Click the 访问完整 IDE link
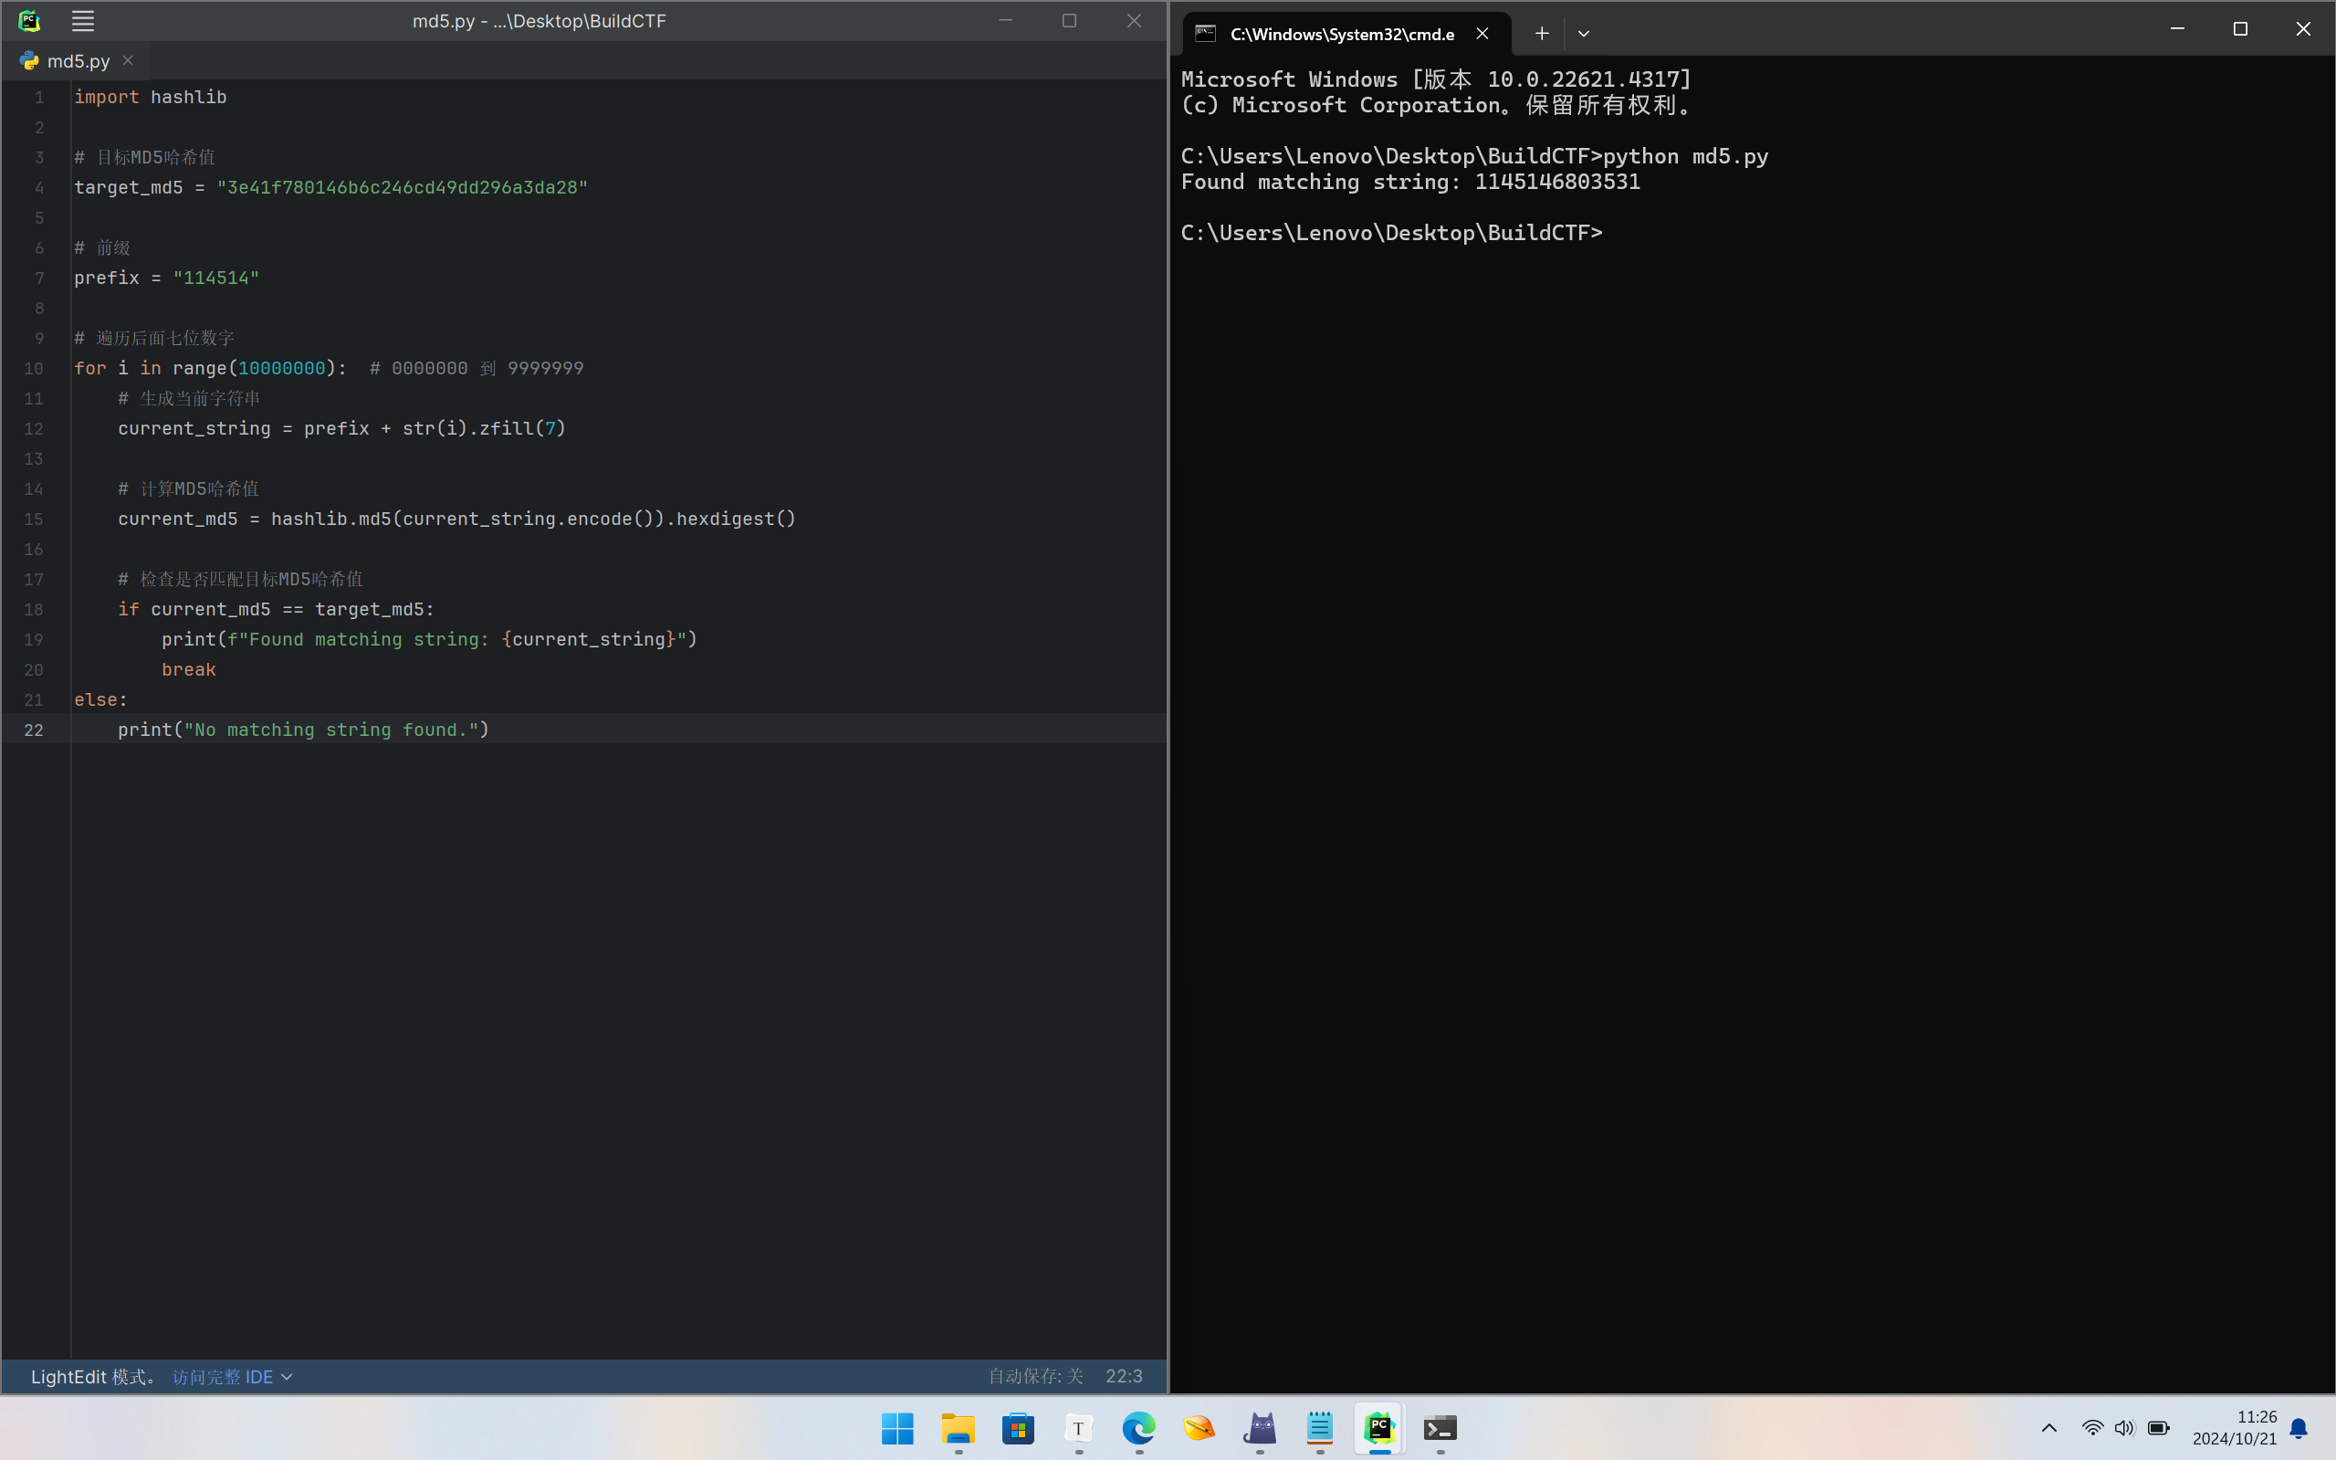The image size is (2336, 1460). (x=222, y=1377)
